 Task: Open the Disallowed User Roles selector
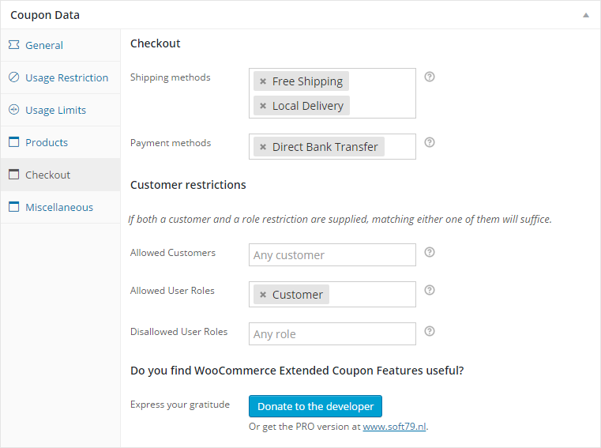pyautogui.click(x=332, y=334)
